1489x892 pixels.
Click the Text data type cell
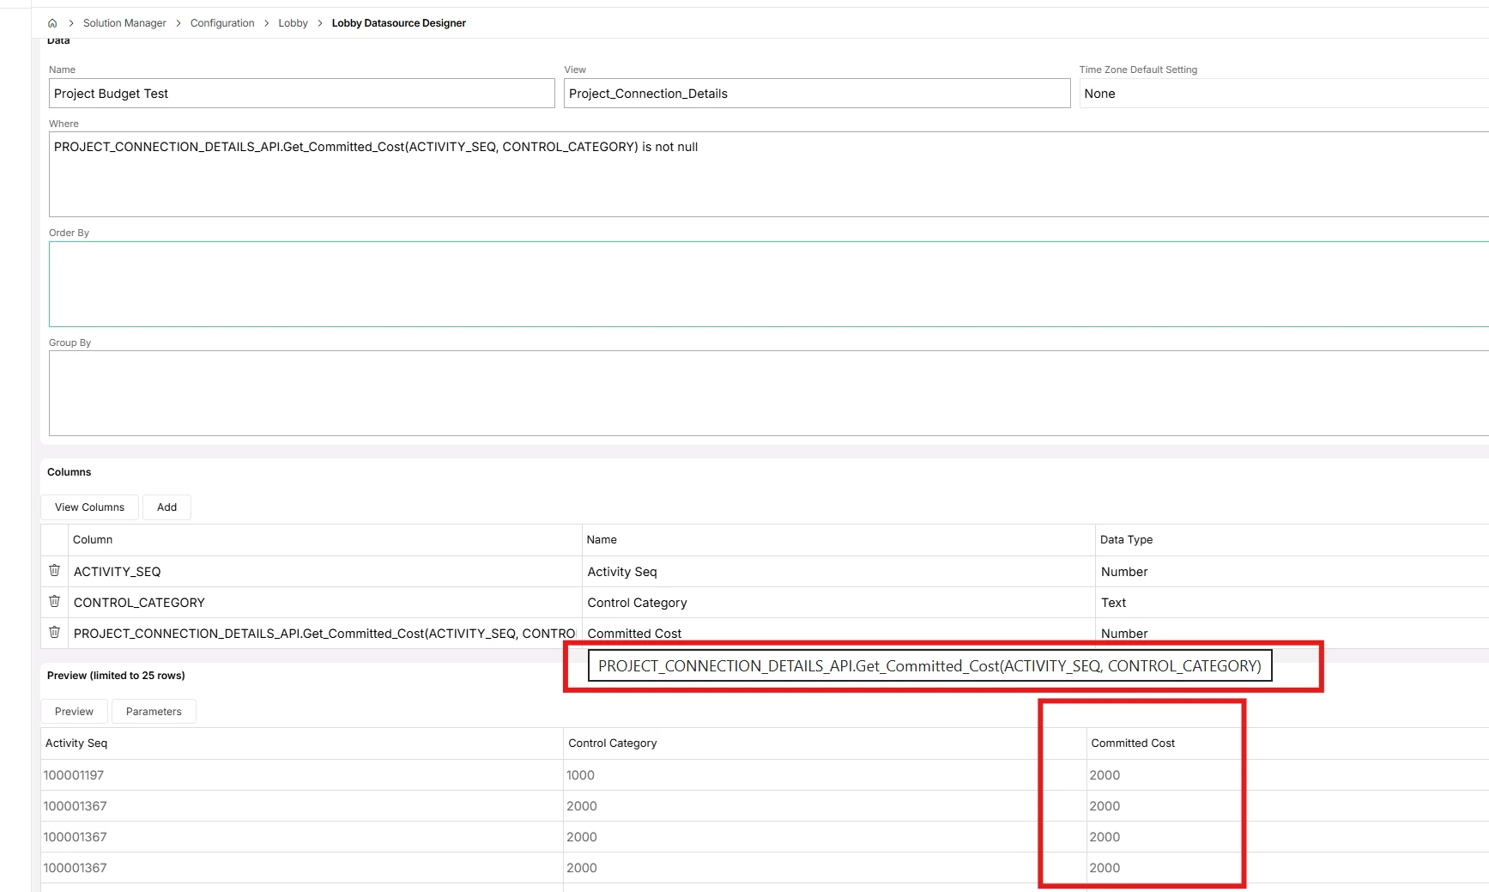(1292, 603)
